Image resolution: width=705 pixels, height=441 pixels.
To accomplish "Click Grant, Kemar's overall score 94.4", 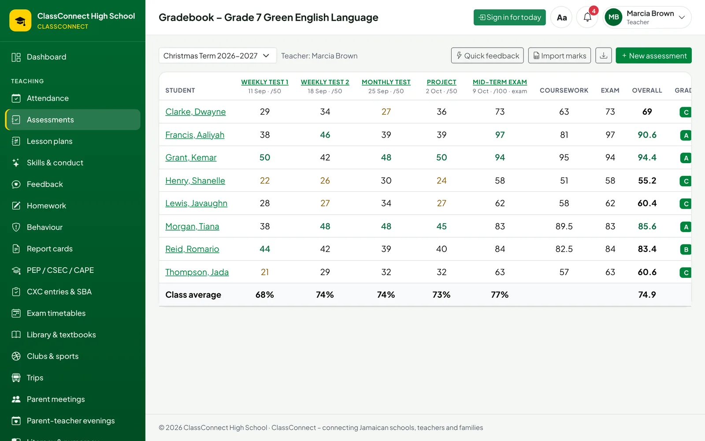I will pyautogui.click(x=647, y=157).
